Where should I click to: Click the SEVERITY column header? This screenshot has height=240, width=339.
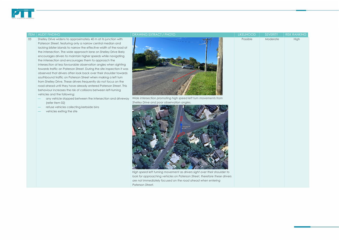pyautogui.click(x=271, y=35)
